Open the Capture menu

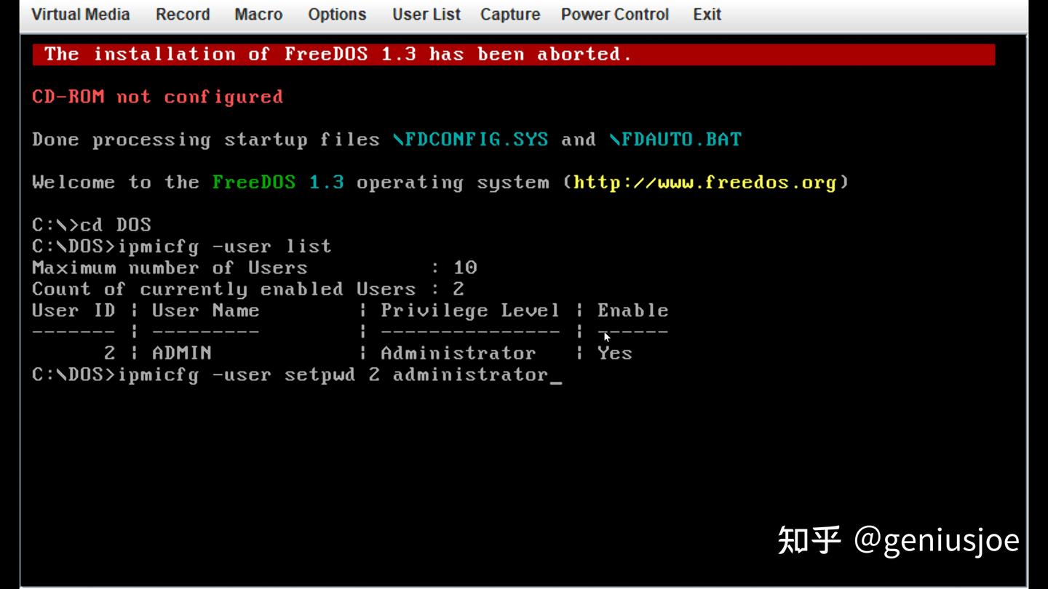[510, 15]
